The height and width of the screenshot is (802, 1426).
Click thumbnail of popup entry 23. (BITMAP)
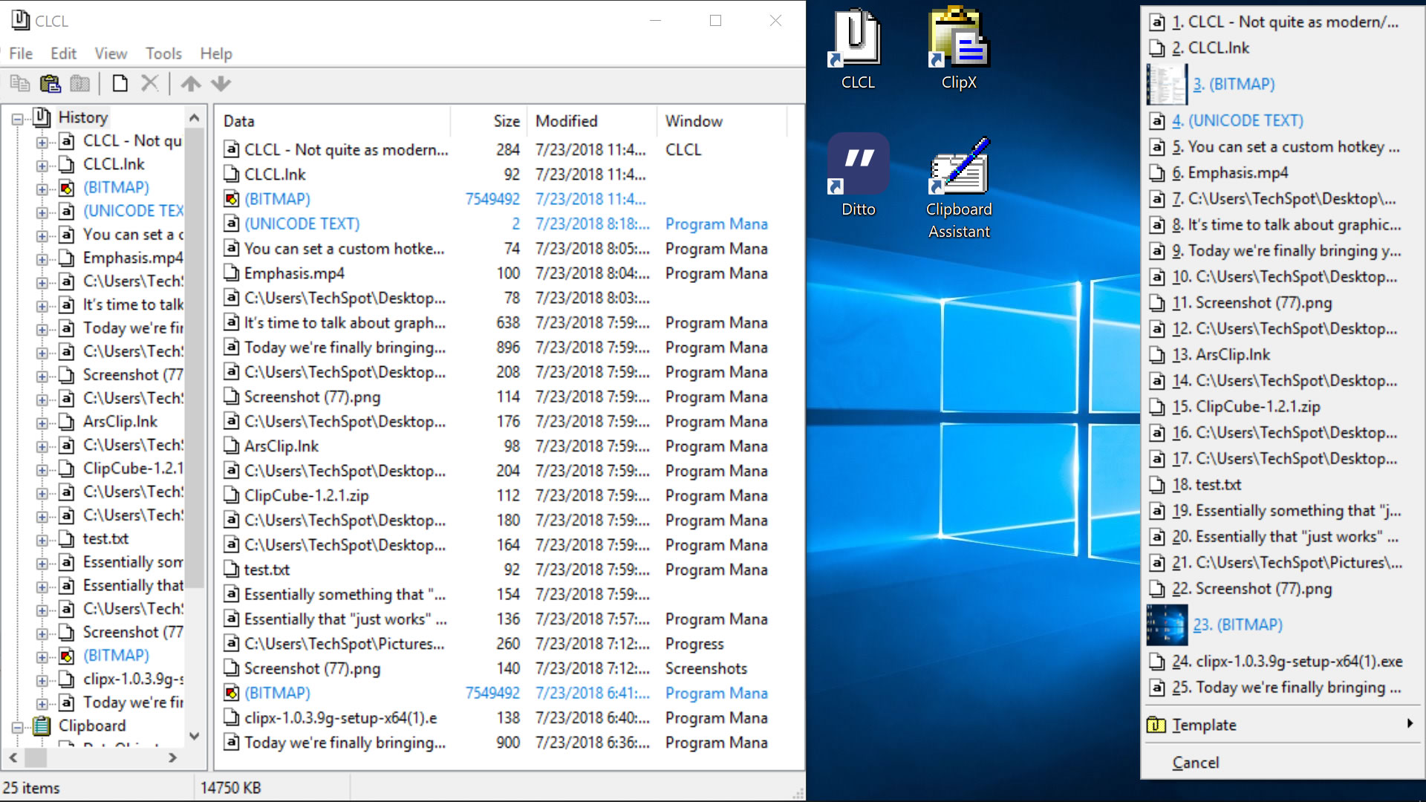[1167, 625]
